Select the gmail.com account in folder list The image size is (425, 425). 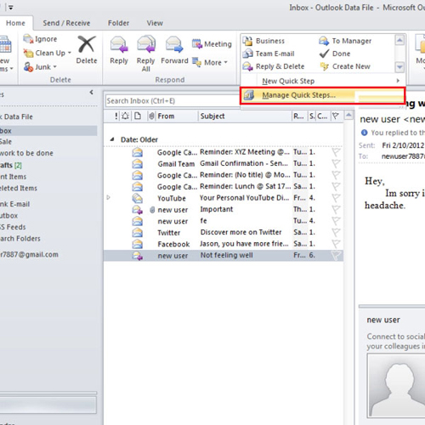coord(29,254)
